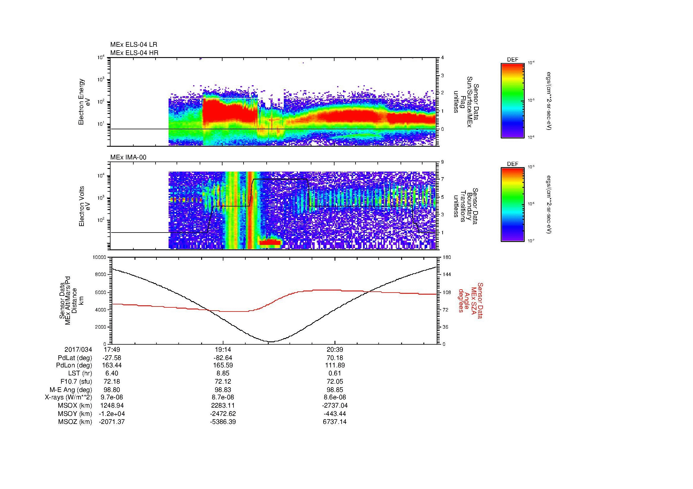Click the altitude and SZA line plot

[274, 300]
